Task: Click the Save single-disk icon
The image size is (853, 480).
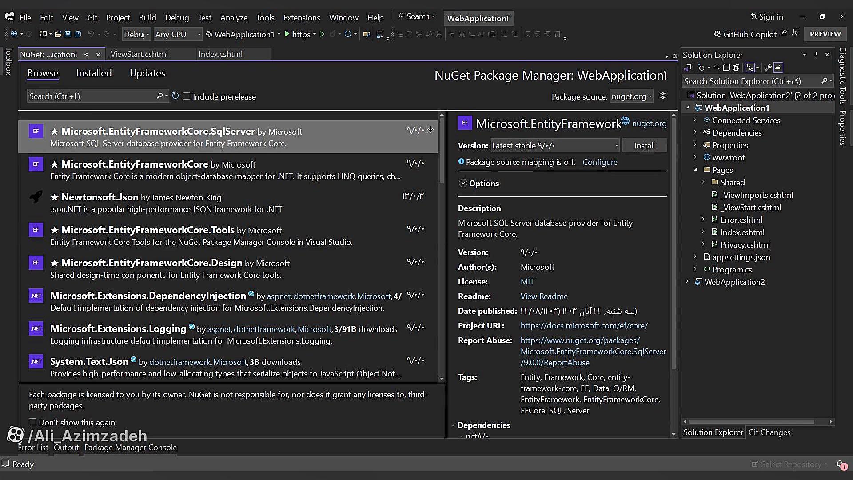Action: click(68, 34)
